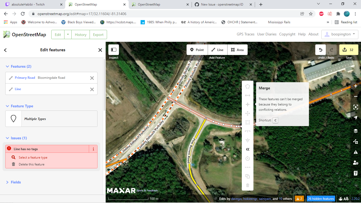
Task: Toggle the Help pane
Action: (x=356, y=173)
